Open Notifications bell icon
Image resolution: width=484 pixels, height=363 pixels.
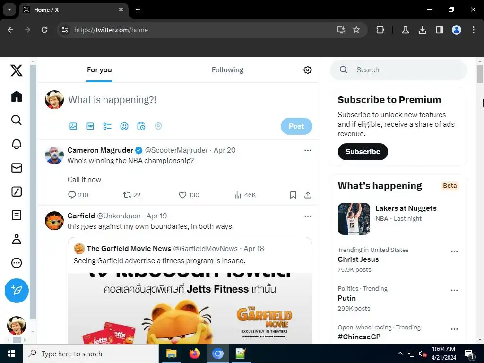(17, 144)
